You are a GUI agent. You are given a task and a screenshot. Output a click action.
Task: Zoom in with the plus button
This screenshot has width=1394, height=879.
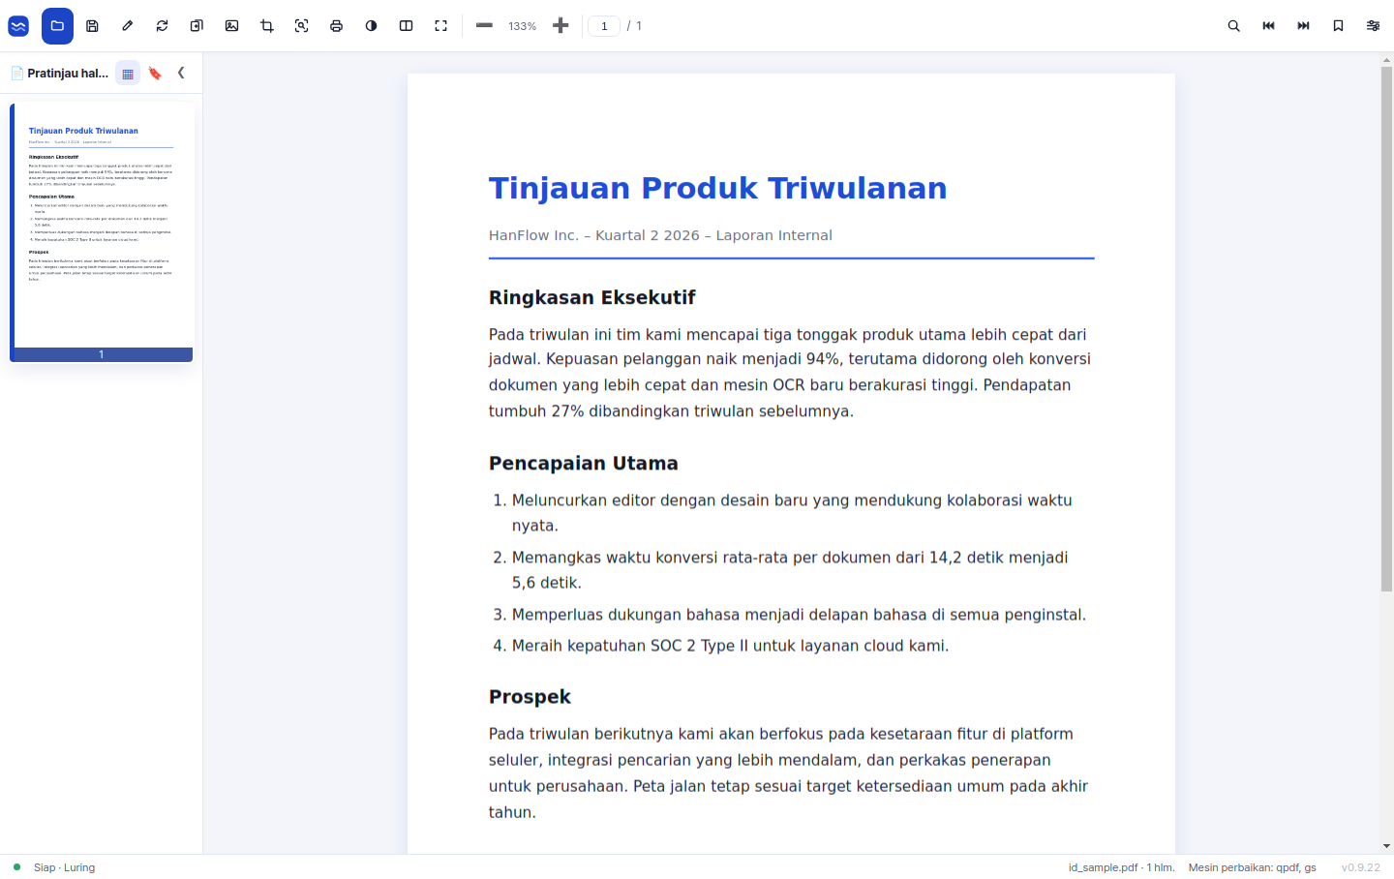[561, 26]
